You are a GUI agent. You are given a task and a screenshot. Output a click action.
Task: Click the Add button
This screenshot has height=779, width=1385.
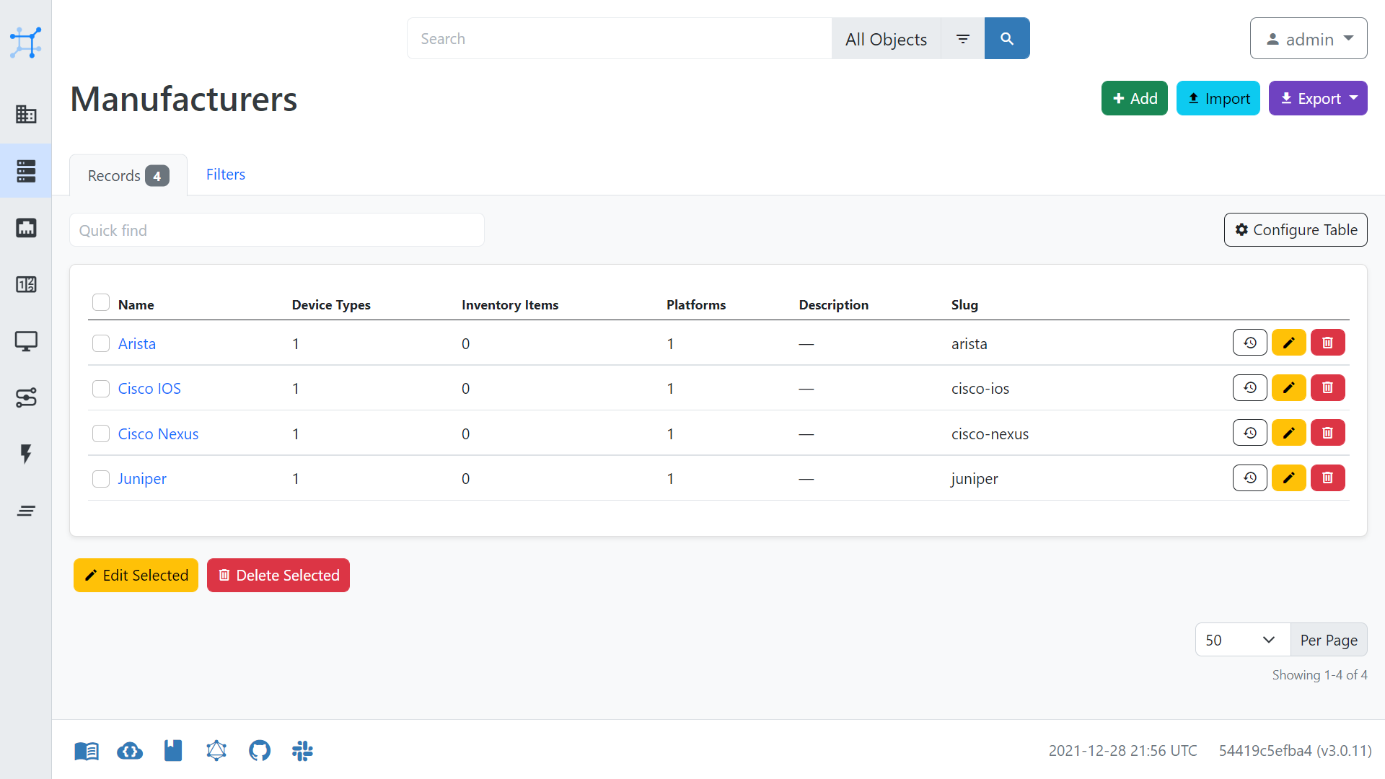(1134, 98)
